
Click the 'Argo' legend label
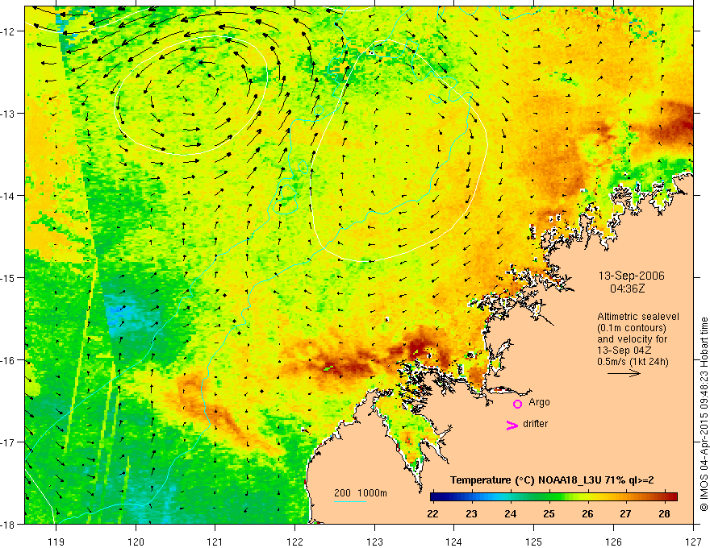pyautogui.click(x=539, y=402)
